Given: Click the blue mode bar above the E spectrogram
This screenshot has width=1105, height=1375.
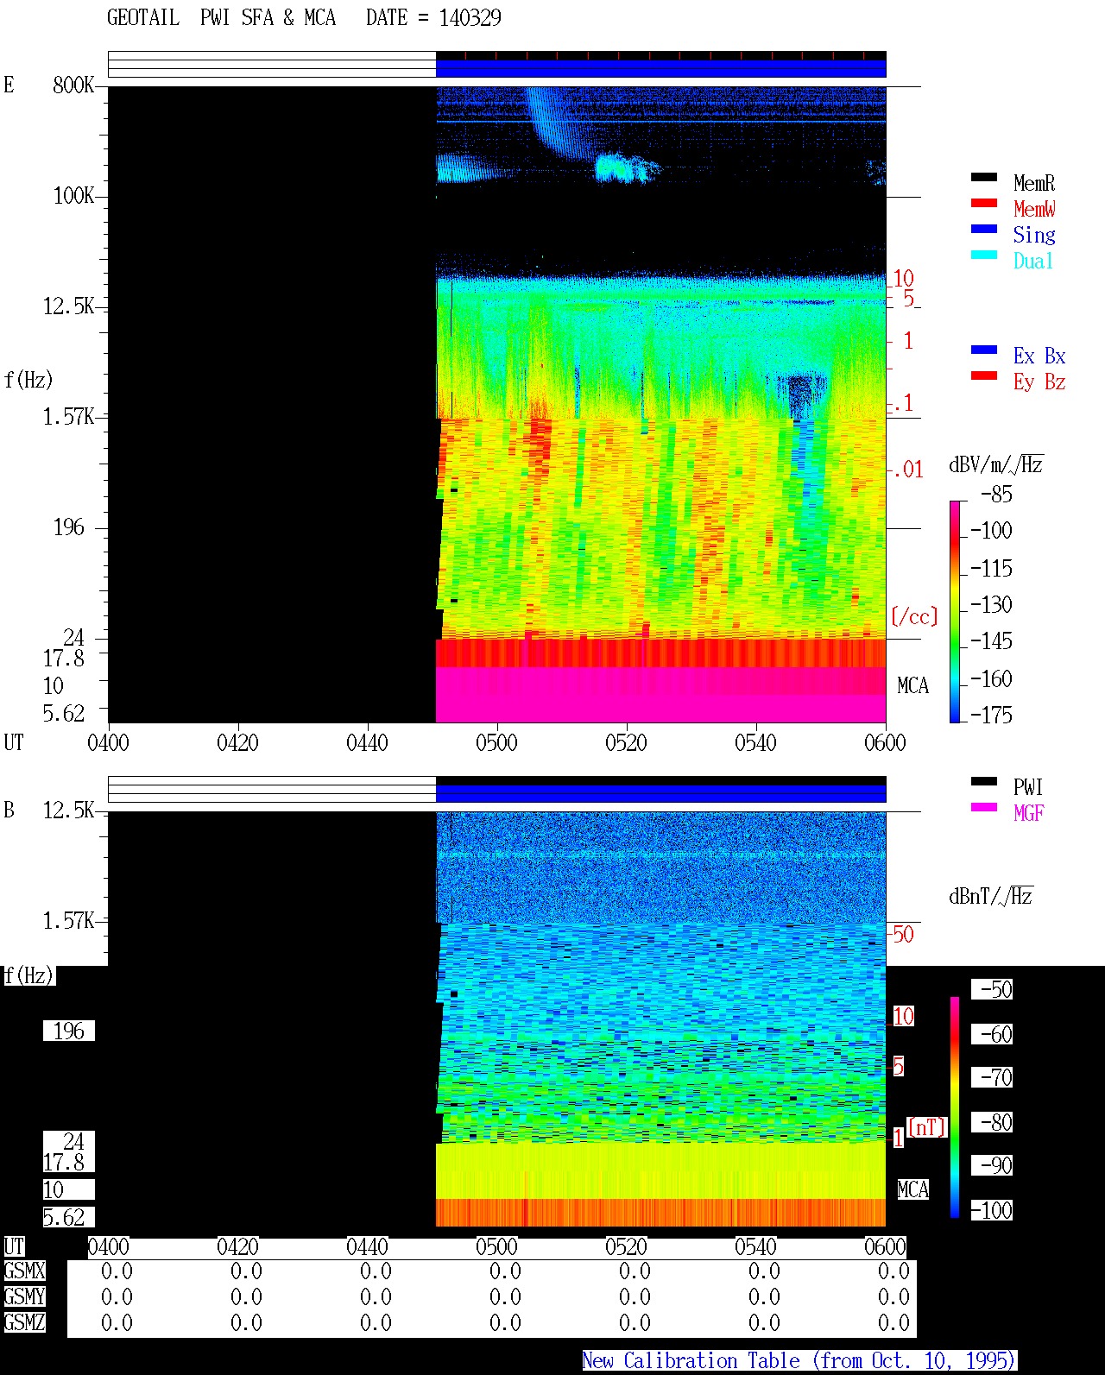Looking at the screenshot, I should (660, 67).
